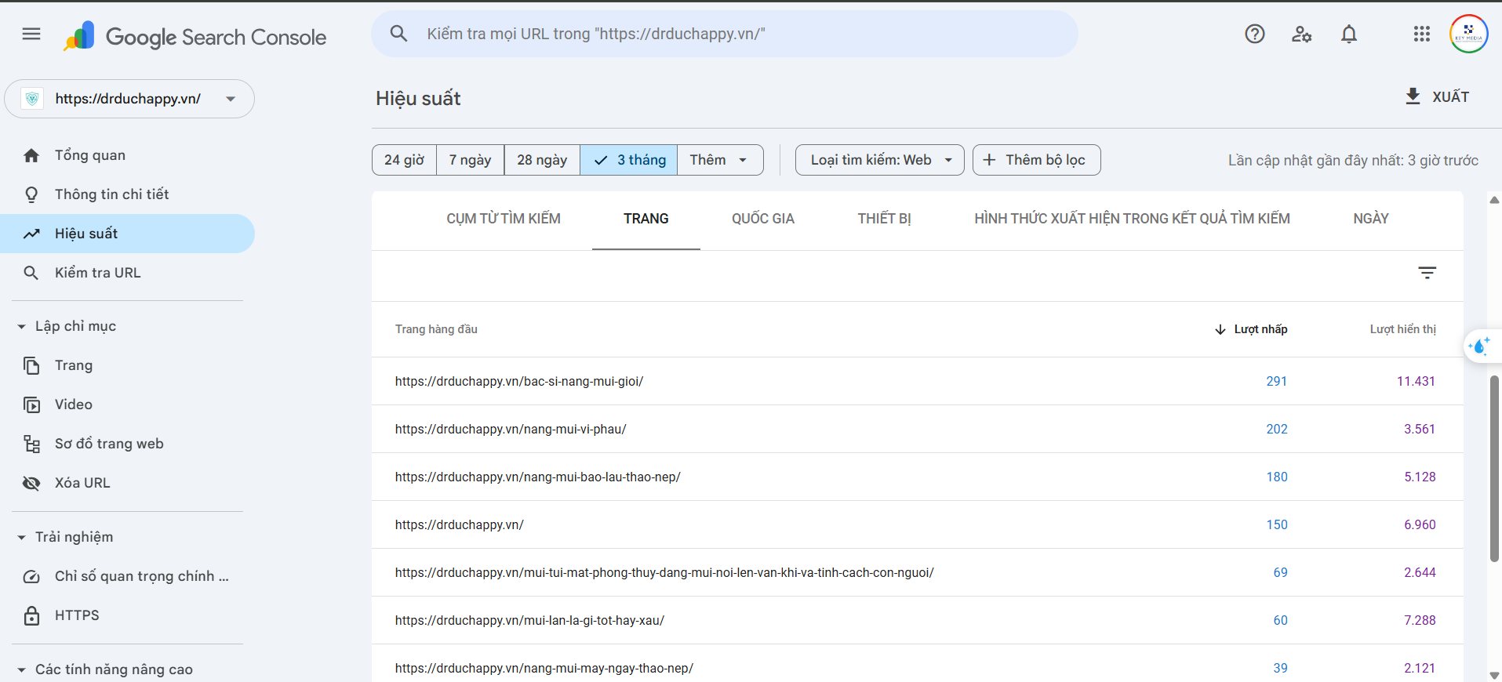The image size is (1502, 682).
Task: Select the 7 ngày date range
Action: [470, 160]
